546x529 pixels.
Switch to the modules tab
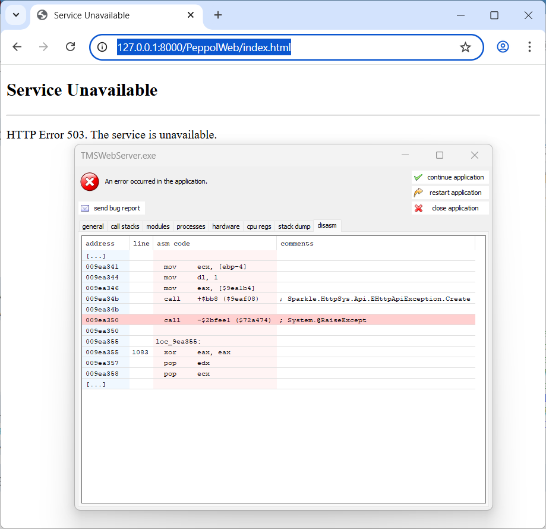tap(157, 226)
